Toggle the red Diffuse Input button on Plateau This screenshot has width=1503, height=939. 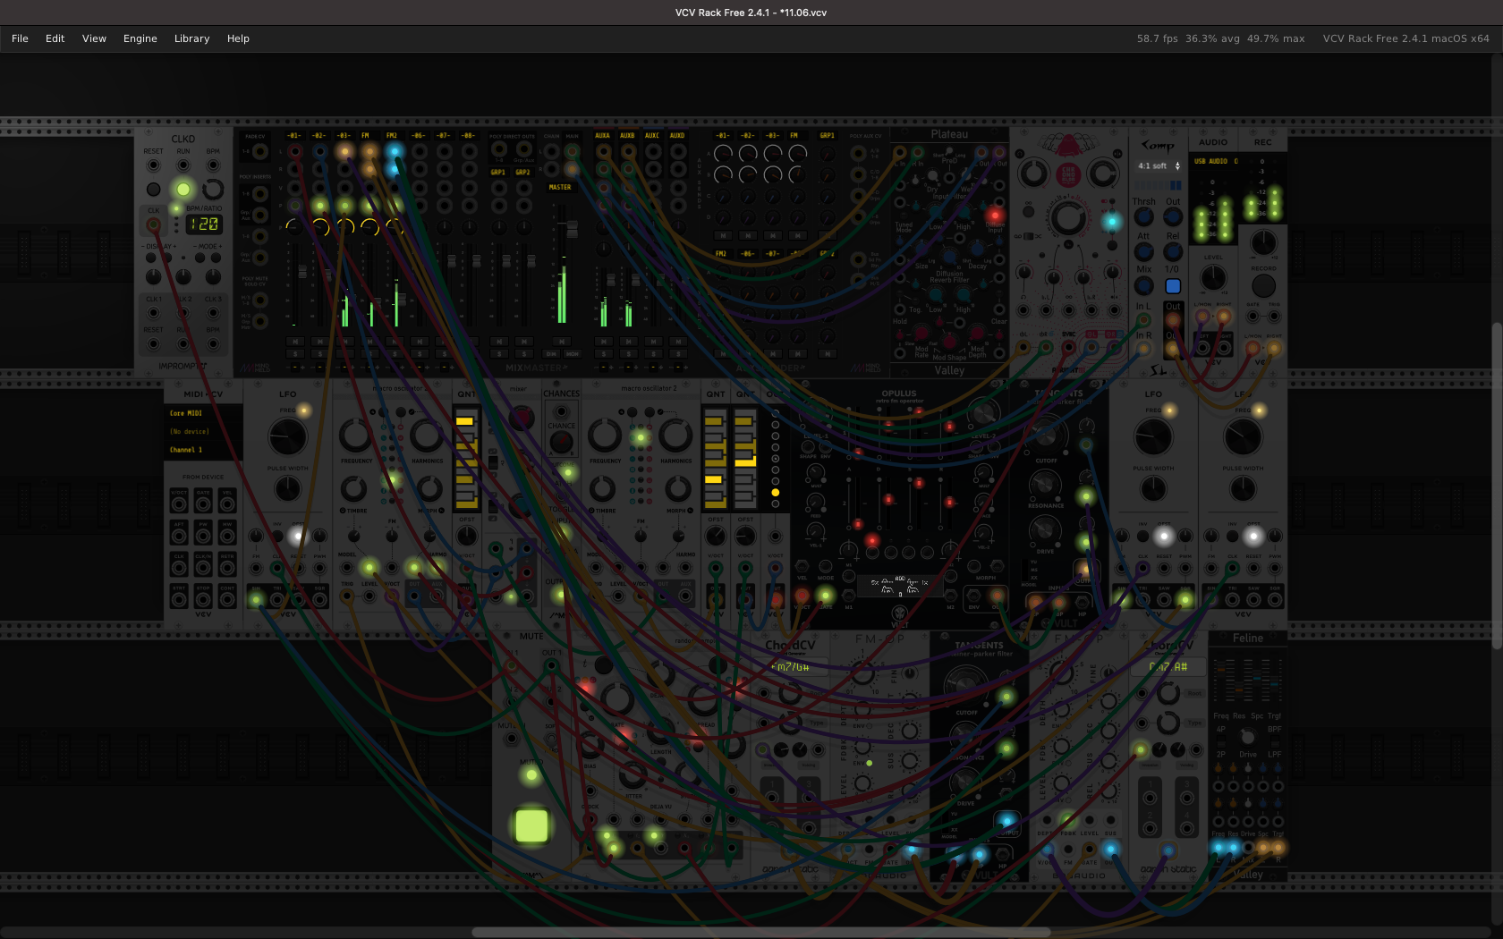pyautogui.click(x=994, y=216)
